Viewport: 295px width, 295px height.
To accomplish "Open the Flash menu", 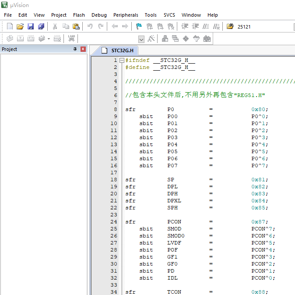I will (79, 15).
